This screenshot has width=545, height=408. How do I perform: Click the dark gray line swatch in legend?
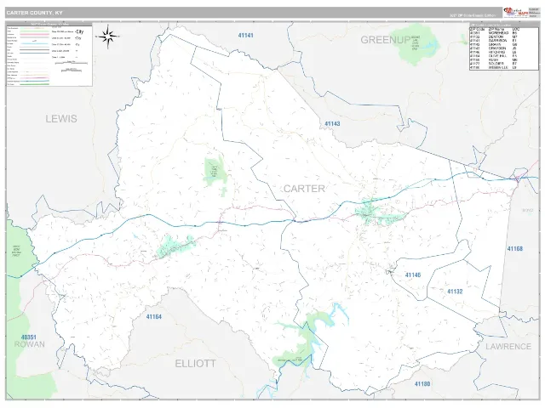[35, 49]
